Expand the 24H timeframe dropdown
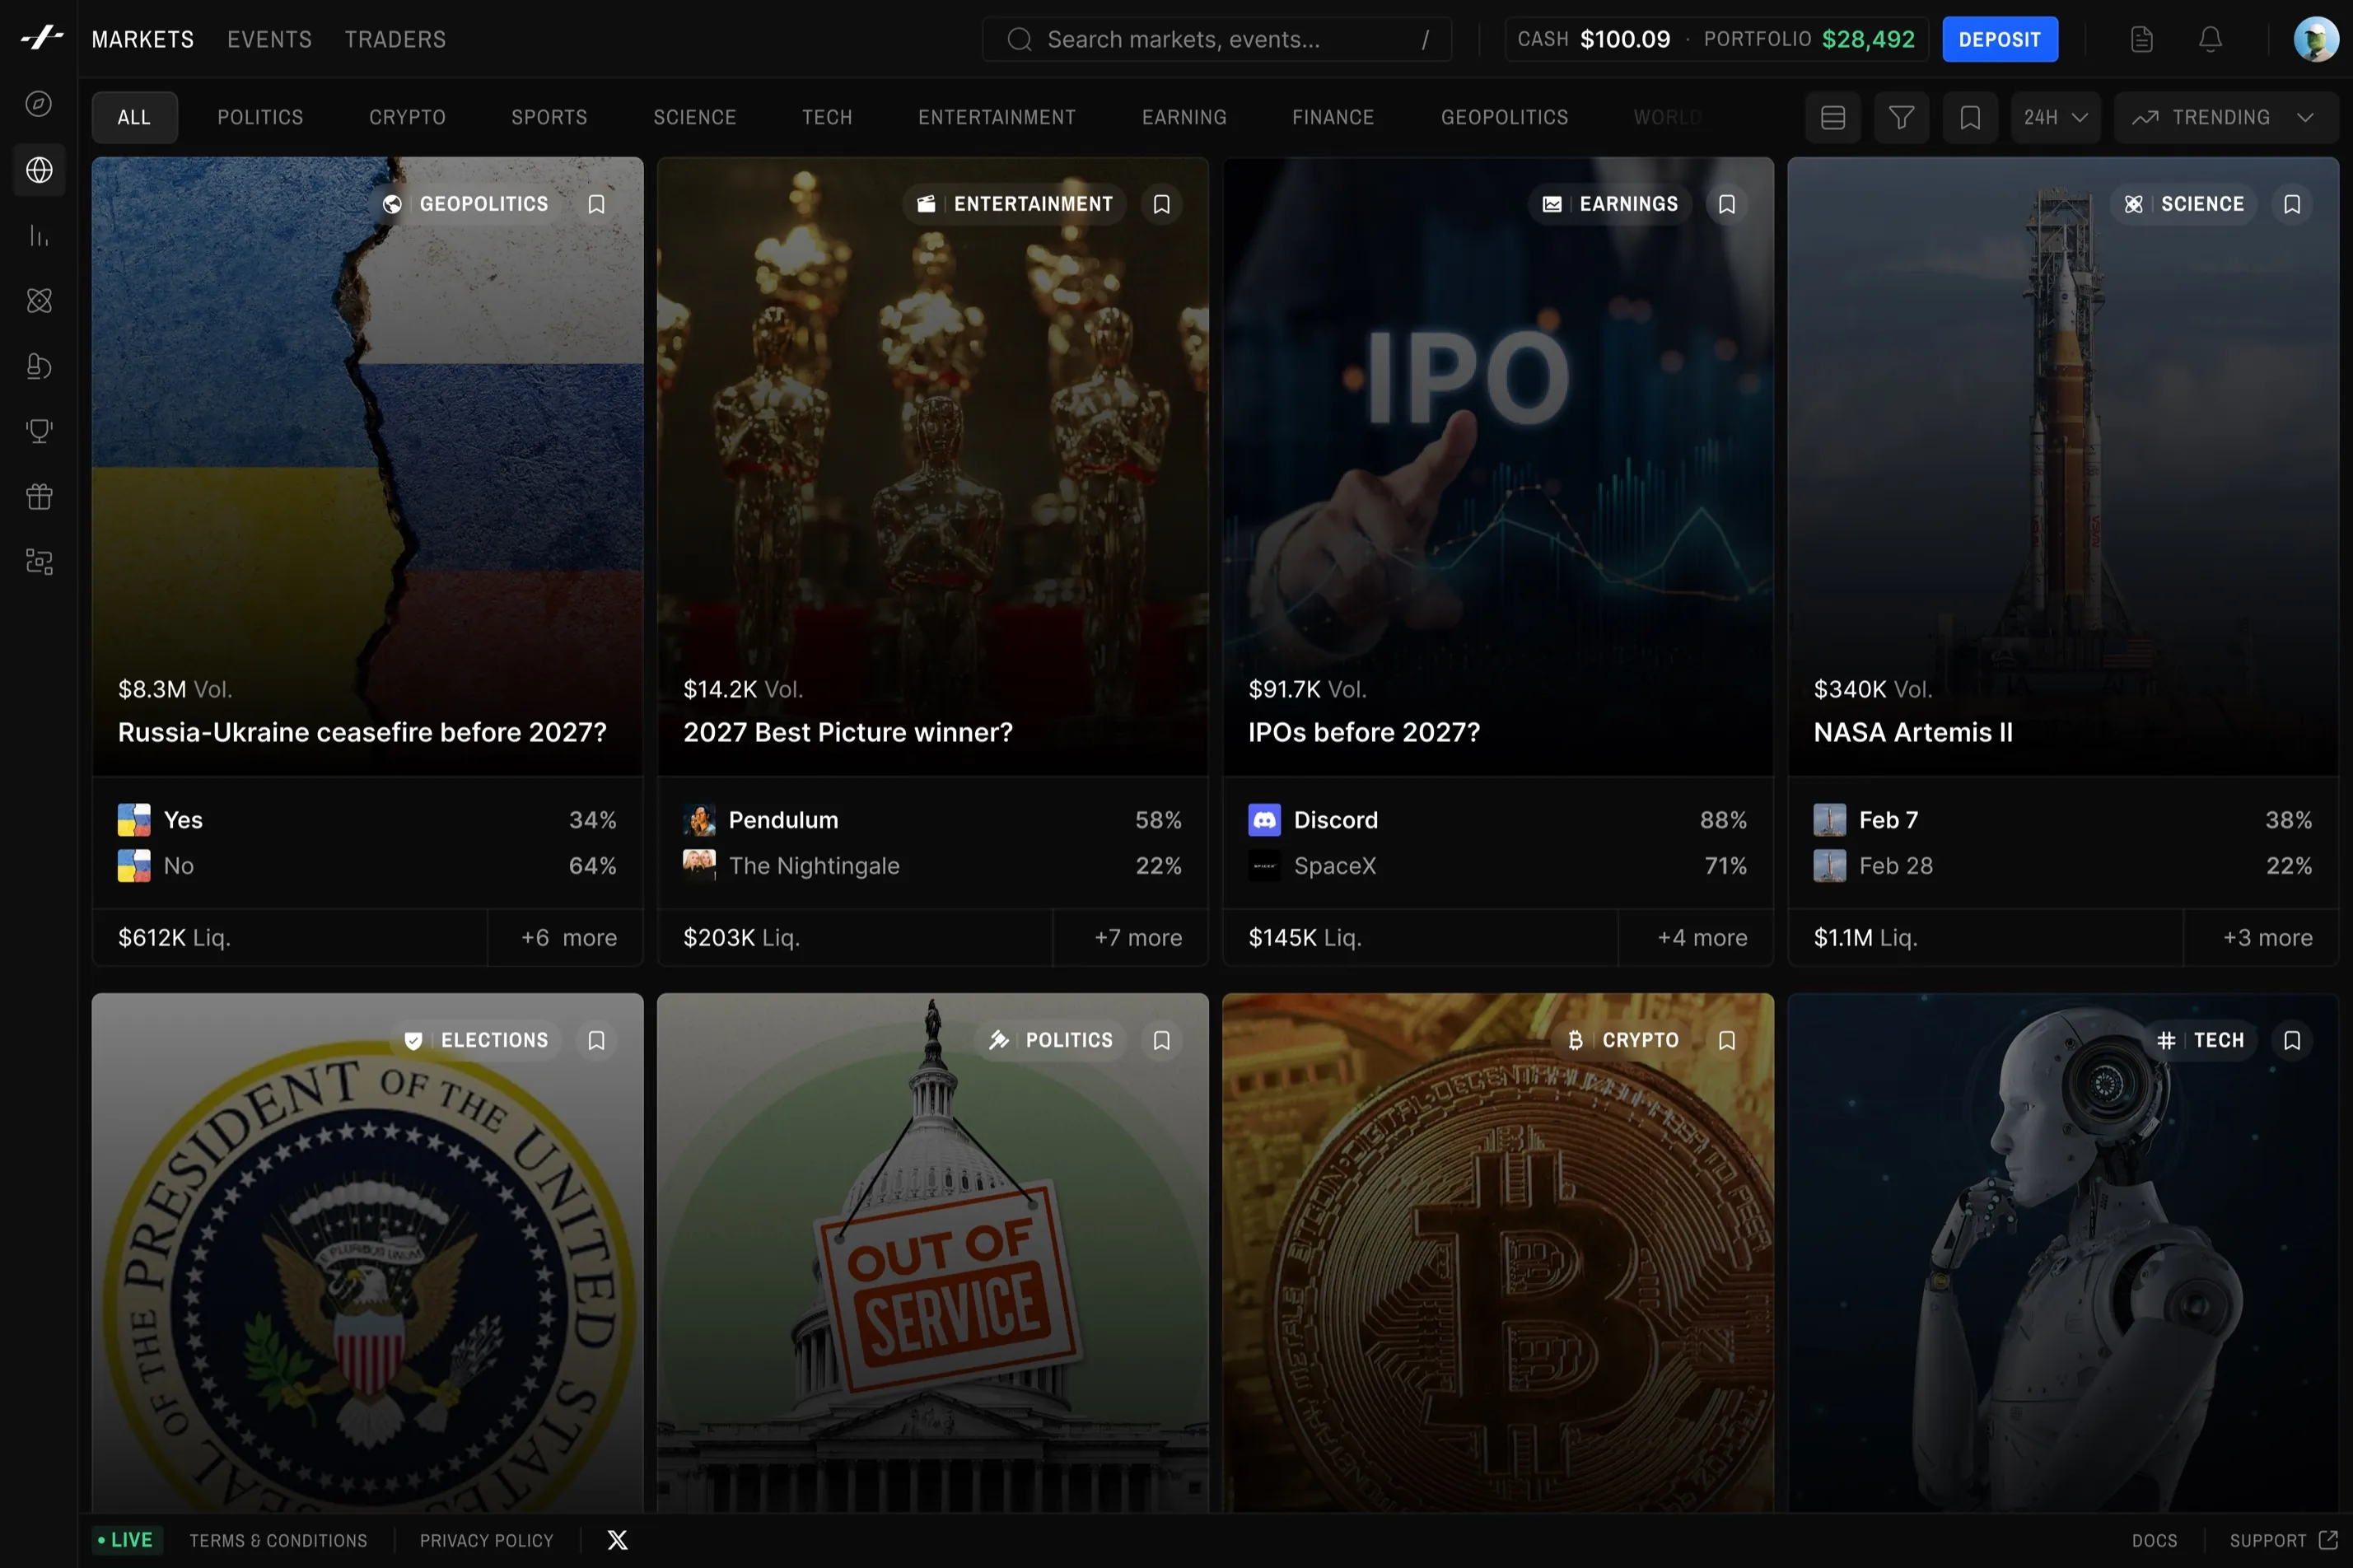The image size is (2353, 1568). click(x=2056, y=118)
